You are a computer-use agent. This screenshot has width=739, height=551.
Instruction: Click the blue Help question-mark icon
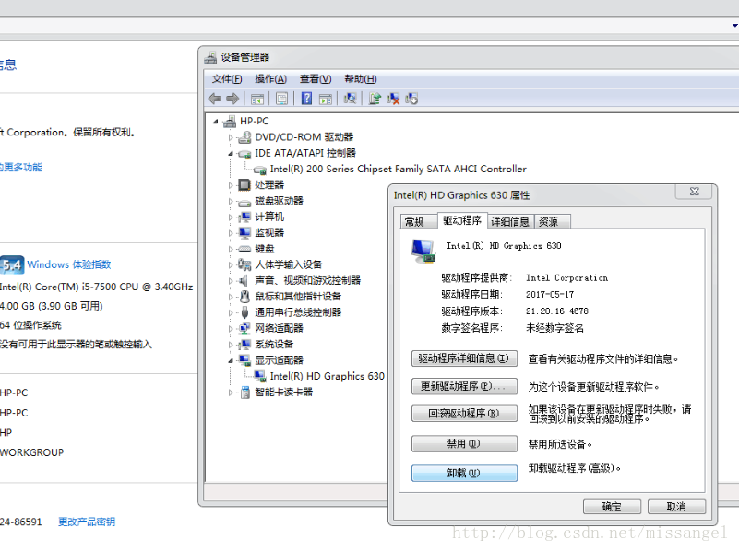[x=307, y=99]
